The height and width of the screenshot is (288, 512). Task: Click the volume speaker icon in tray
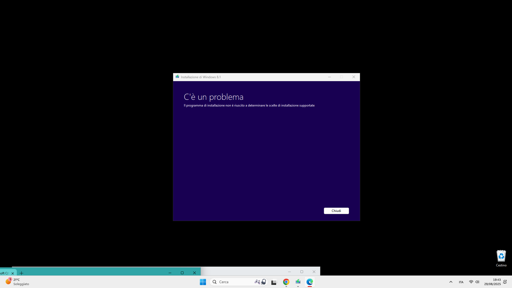(x=477, y=282)
